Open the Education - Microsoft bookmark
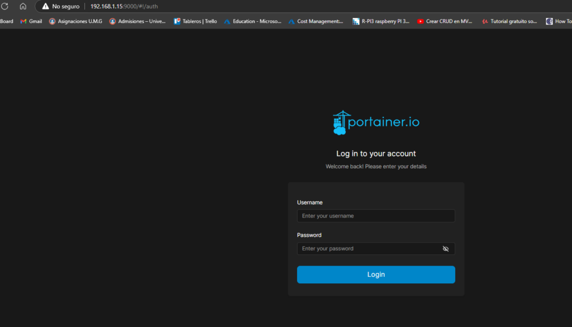Image resolution: width=572 pixels, height=327 pixels. [252, 21]
